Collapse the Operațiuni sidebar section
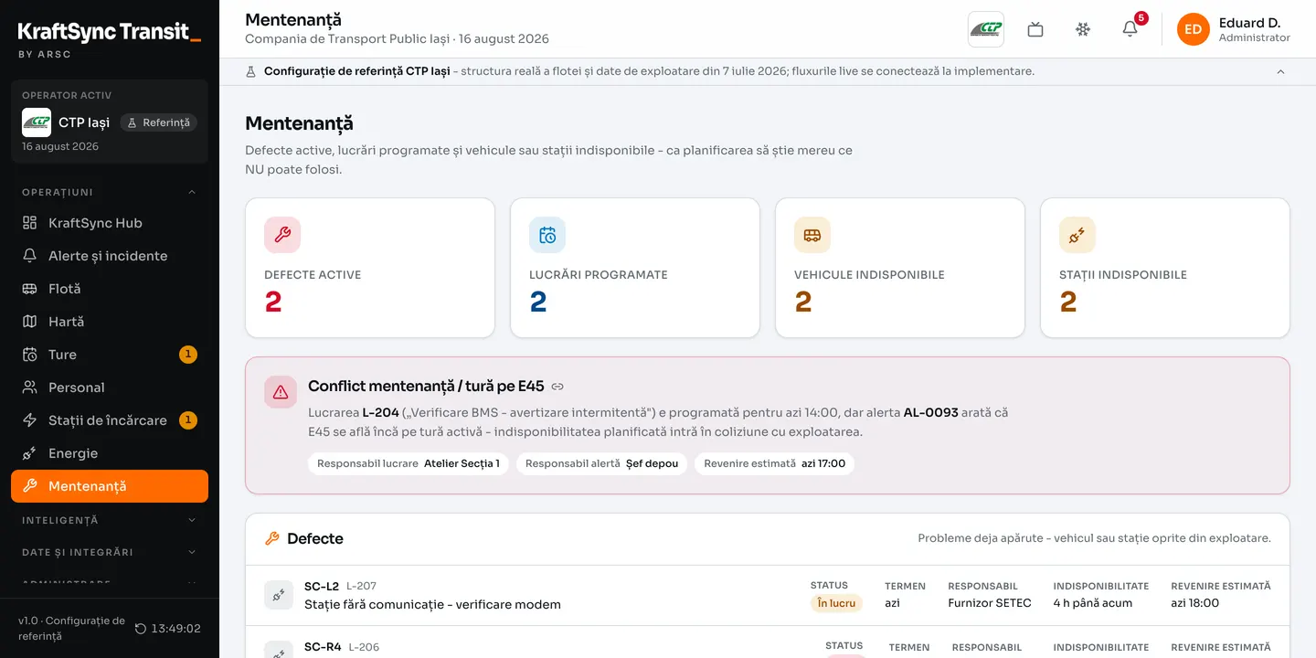The width and height of the screenshot is (1316, 658). tap(110, 192)
